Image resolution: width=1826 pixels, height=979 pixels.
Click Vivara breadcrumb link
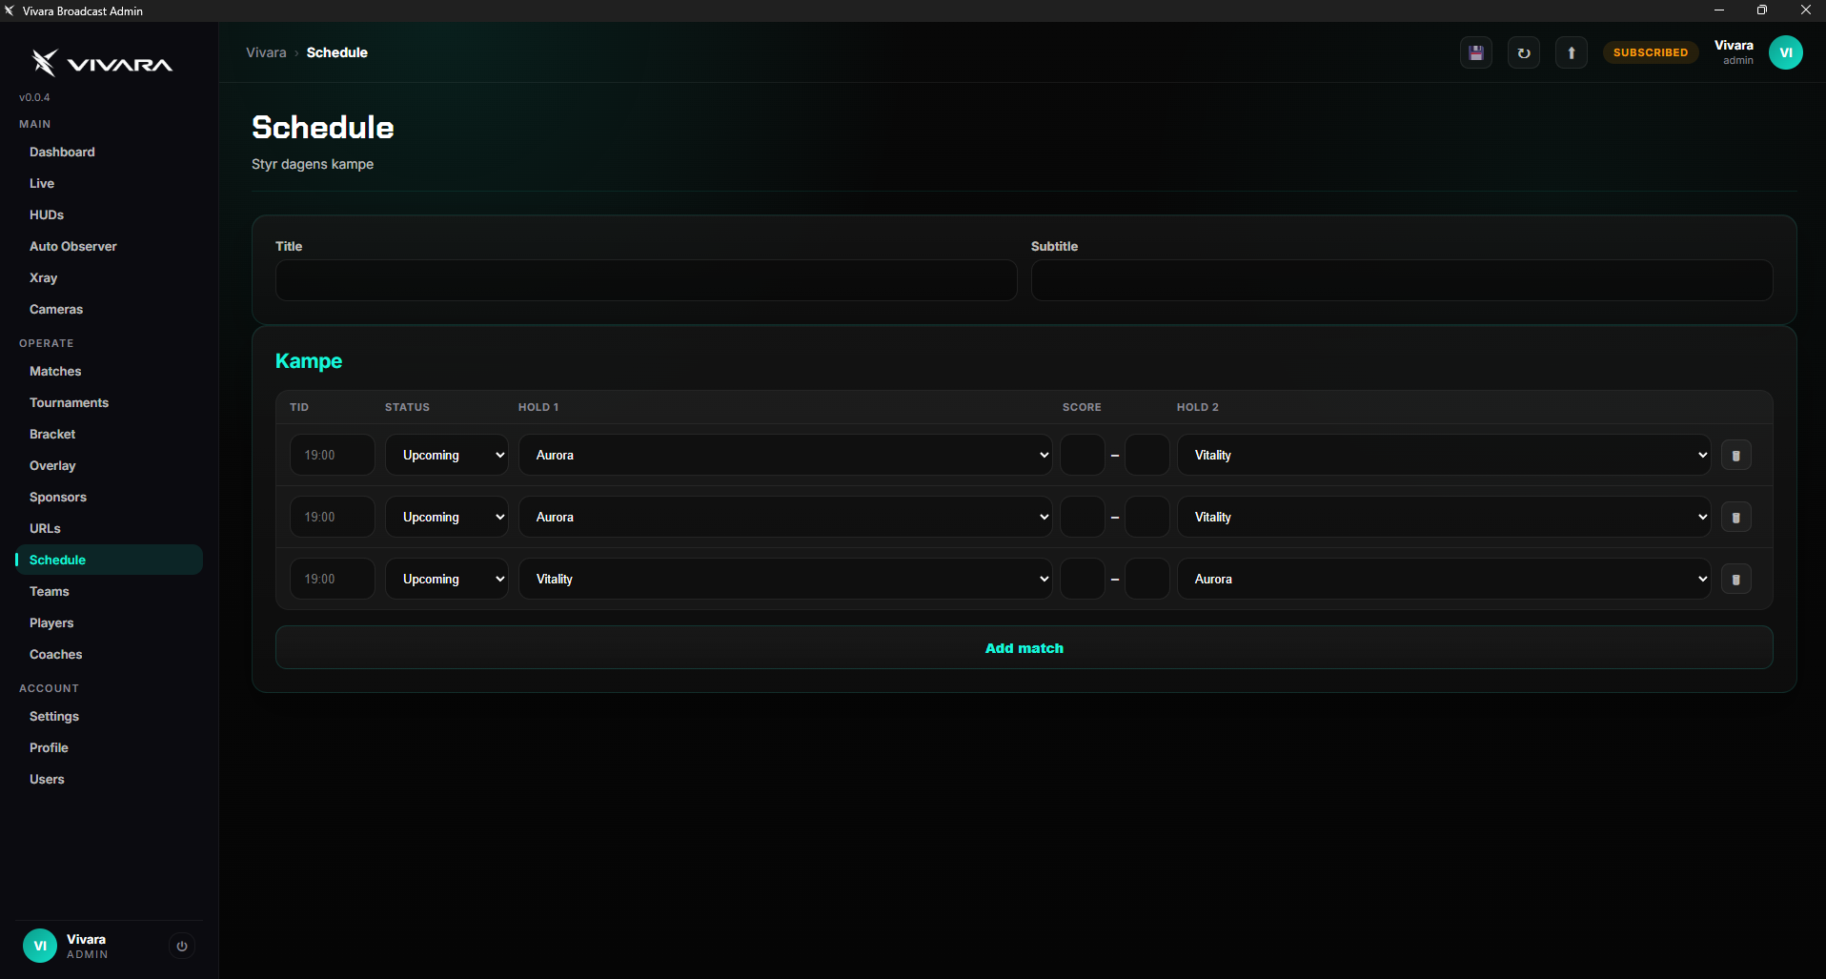point(266,52)
